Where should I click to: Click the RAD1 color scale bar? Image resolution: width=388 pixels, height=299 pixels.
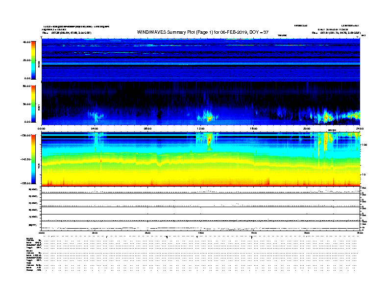(x=33, y=104)
